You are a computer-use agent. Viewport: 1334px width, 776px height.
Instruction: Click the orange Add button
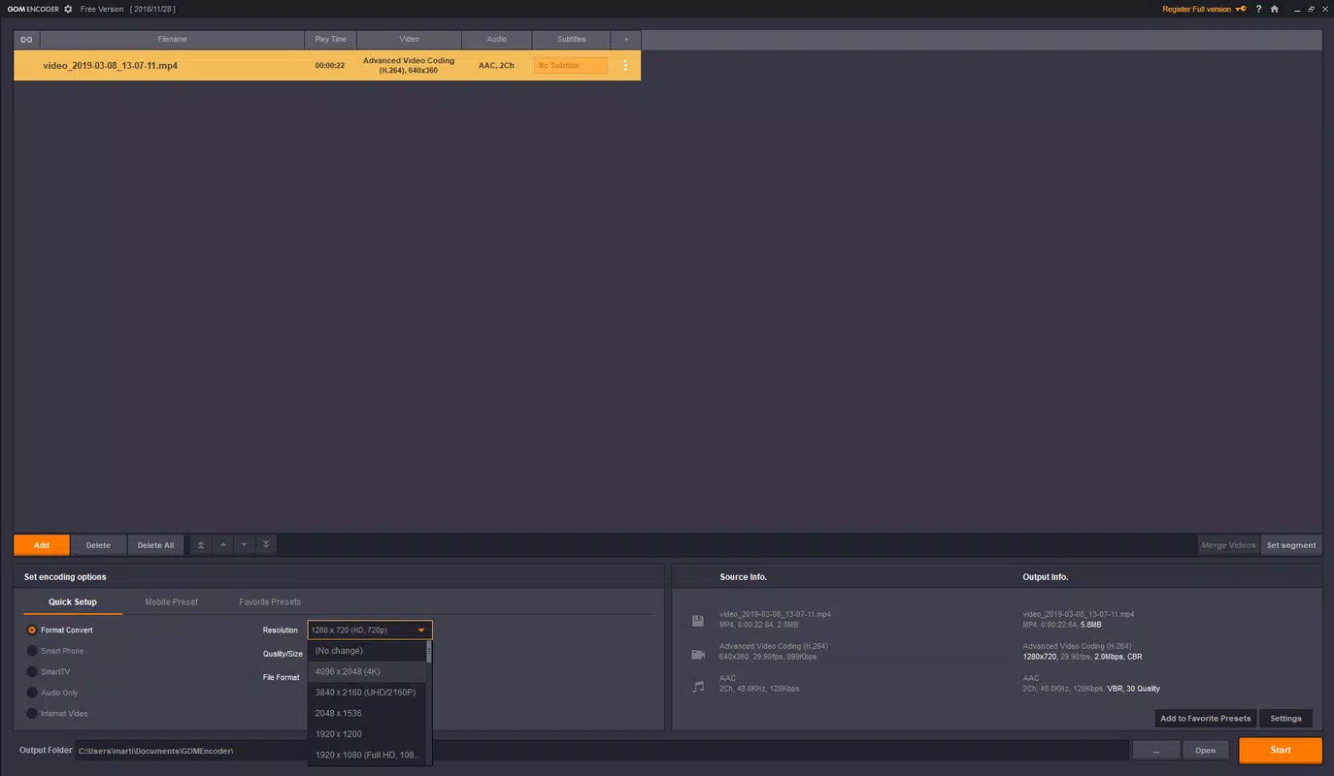tap(42, 545)
